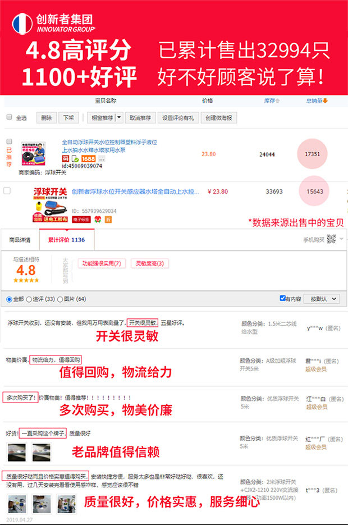The width and height of the screenshot is (348, 525).
Task: Click 超级会员 link under user 红***厂
Action: pyautogui.click(x=316, y=447)
